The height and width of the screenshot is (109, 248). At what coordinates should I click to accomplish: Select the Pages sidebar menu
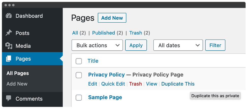pos(32,59)
